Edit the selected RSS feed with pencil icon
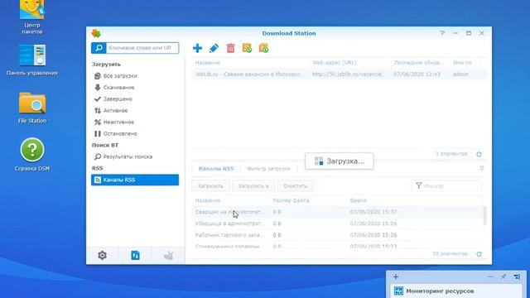The height and width of the screenshot is (298, 530). click(214, 48)
